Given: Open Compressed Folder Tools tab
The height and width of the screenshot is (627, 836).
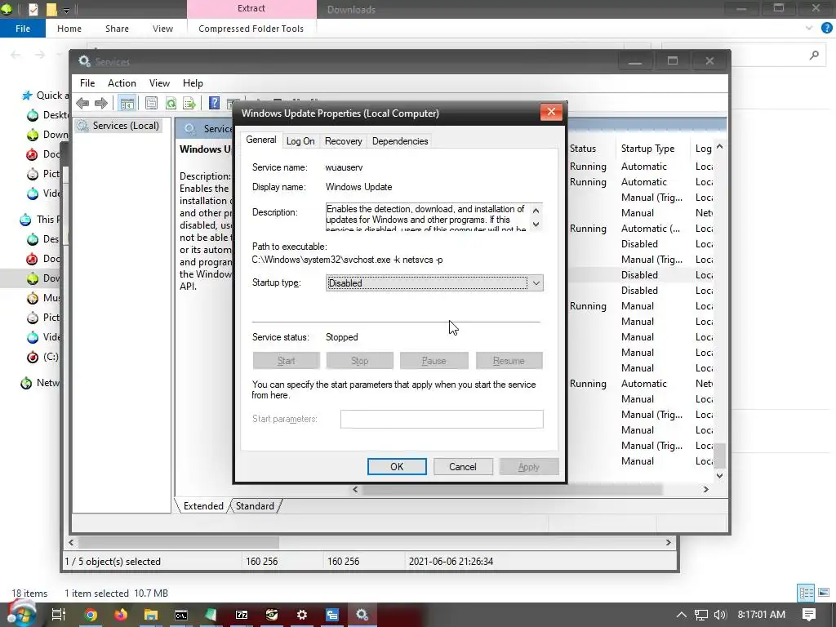Looking at the screenshot, I should point(251,29).
